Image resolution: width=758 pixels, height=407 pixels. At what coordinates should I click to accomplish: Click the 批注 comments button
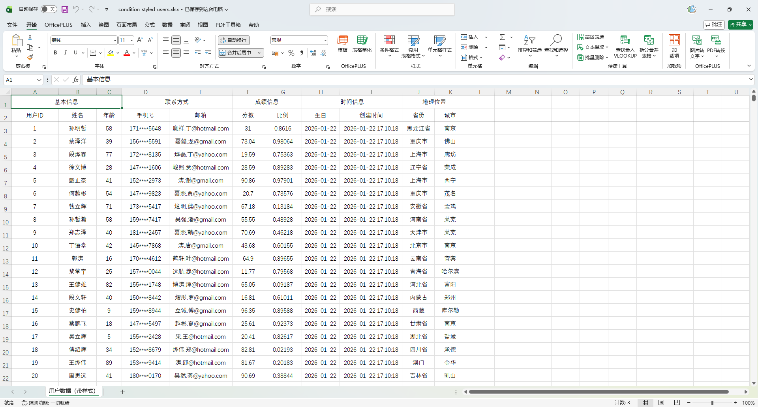click(714, 24)
